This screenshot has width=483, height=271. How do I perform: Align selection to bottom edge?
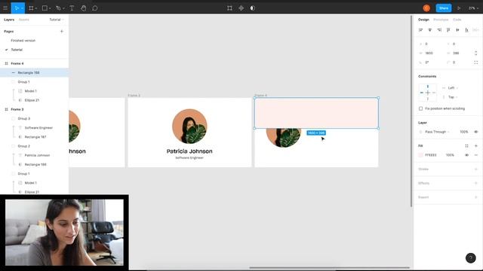467,30
